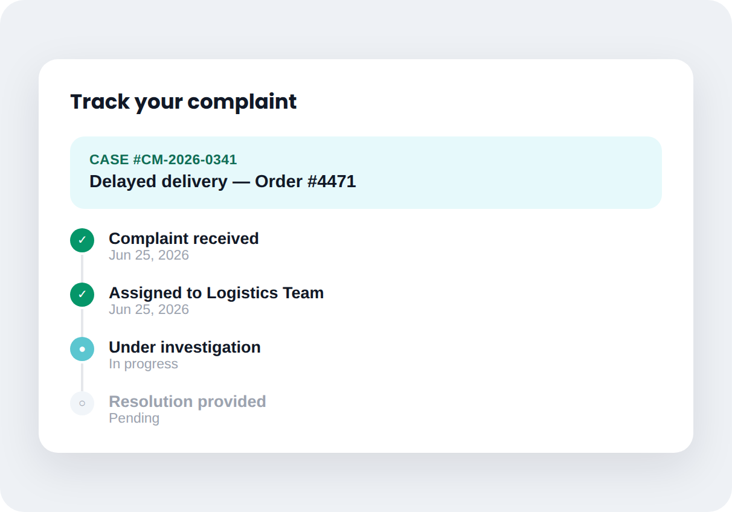Screen dimensions: 732x512
Task: Open the Resolution provided step
Action: coord(187,402)
